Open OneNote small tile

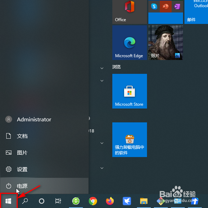point(177,6)
